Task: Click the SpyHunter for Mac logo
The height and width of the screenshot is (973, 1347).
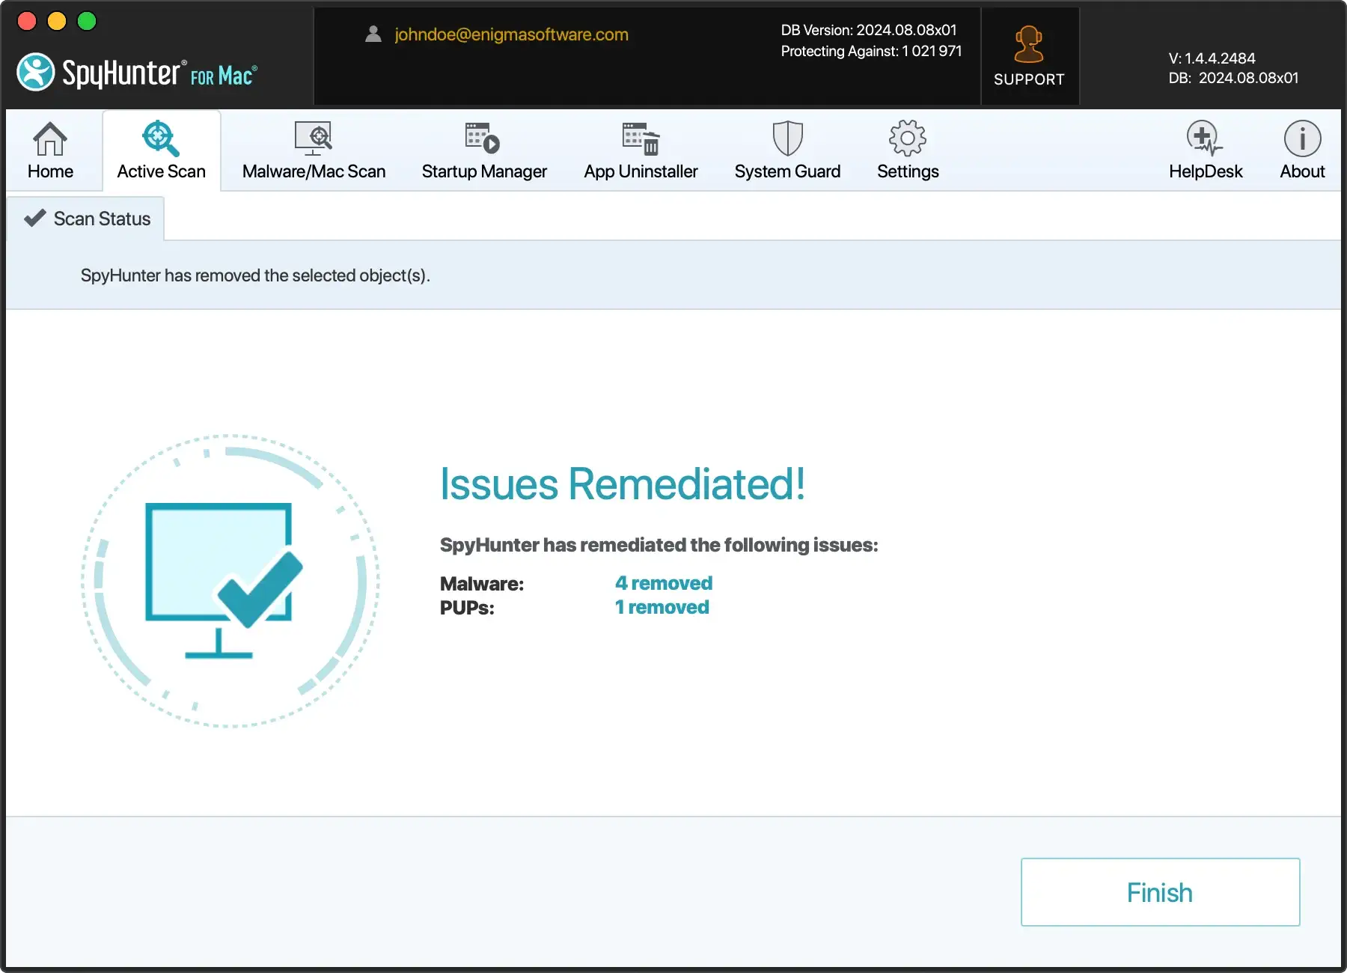Action: 137,73
